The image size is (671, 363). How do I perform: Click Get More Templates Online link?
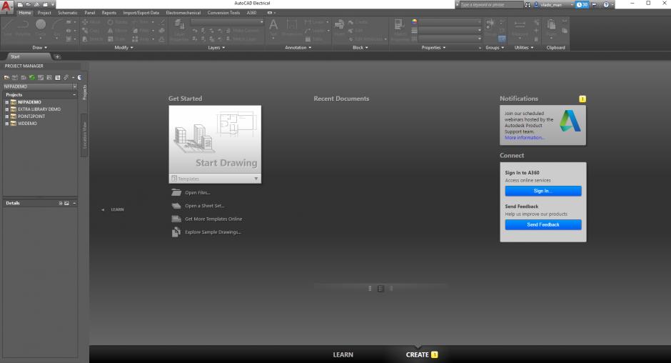point(213,219)
